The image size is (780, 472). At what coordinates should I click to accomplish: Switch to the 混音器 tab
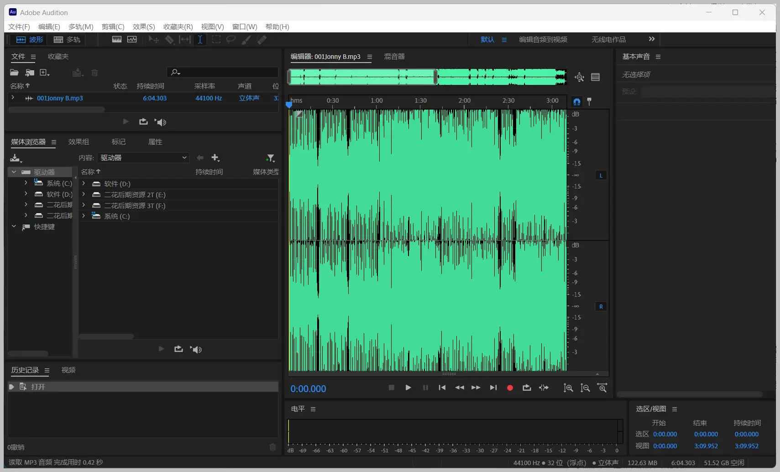tap(394, 57)
